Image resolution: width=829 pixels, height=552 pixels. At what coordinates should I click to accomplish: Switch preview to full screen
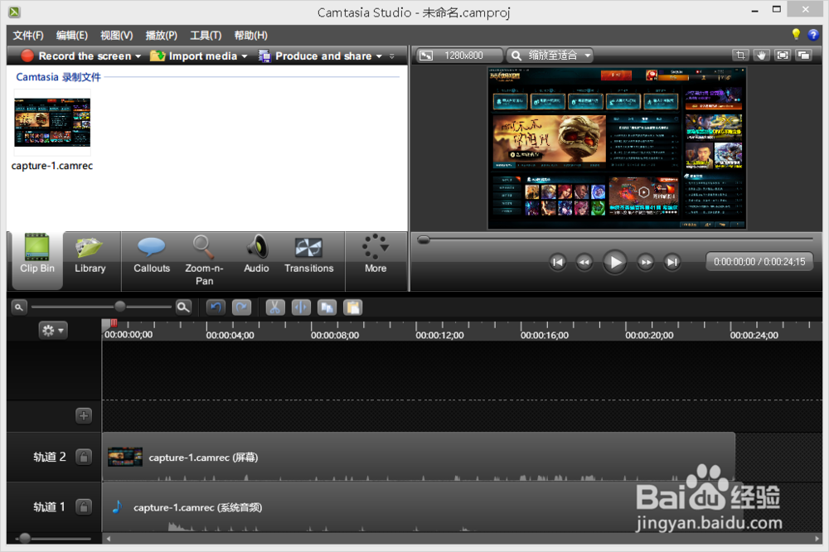783,55
